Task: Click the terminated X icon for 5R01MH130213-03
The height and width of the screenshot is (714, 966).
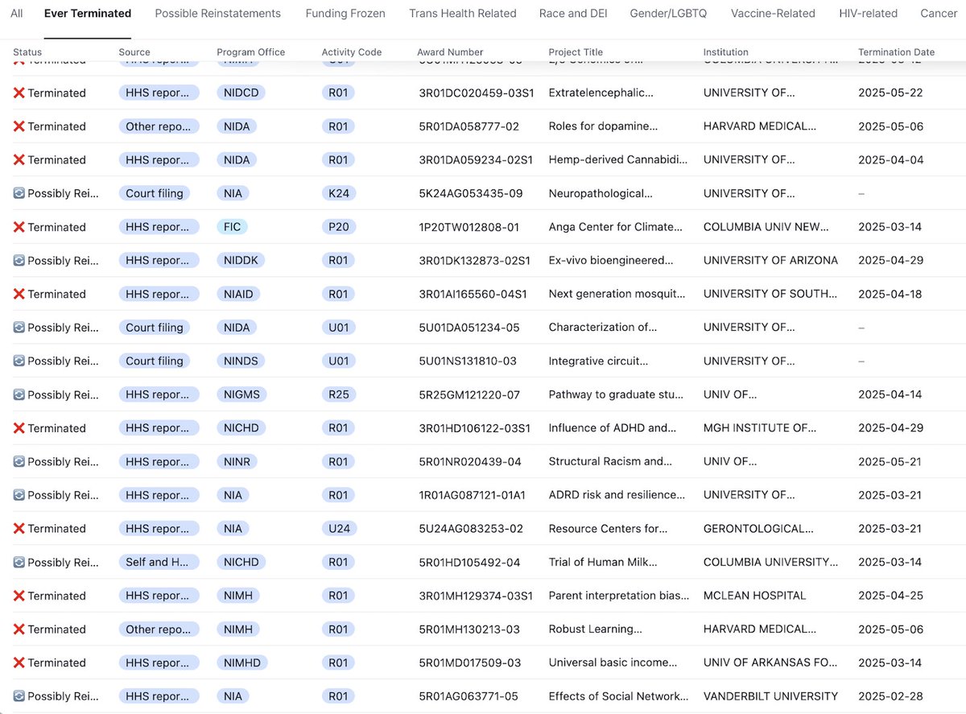Action: click(19, 629)
